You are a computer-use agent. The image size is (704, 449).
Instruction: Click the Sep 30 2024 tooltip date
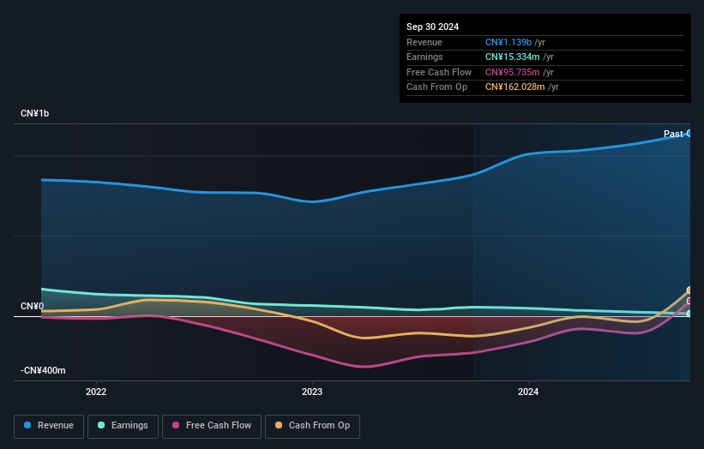coord(432,27)
